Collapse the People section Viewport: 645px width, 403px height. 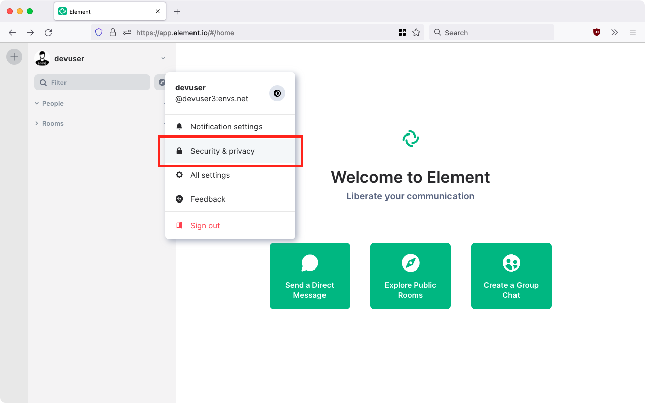click(49, 103)
